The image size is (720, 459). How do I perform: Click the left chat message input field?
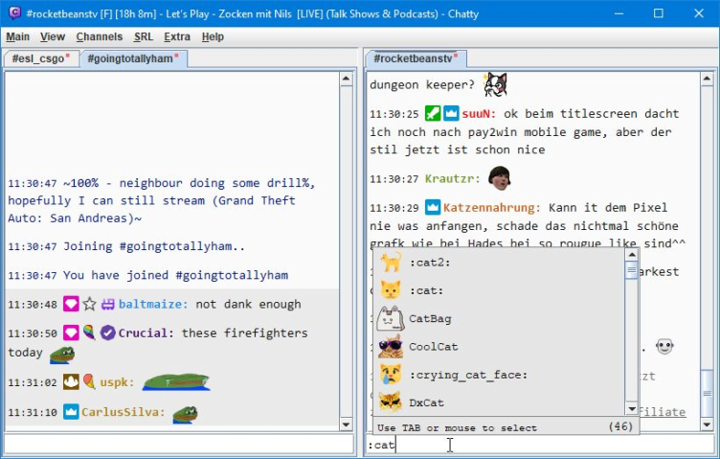point(178,445)
